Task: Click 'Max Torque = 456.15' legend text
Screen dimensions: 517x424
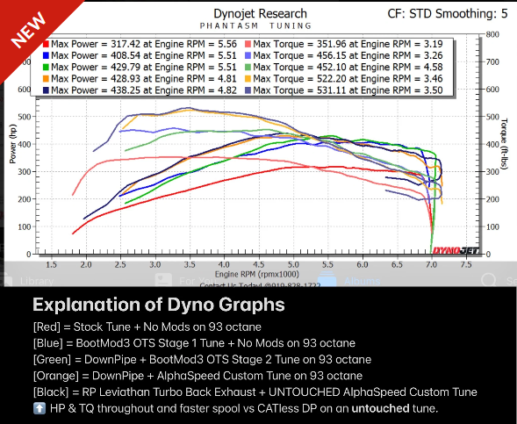Action: click(300, 55)
